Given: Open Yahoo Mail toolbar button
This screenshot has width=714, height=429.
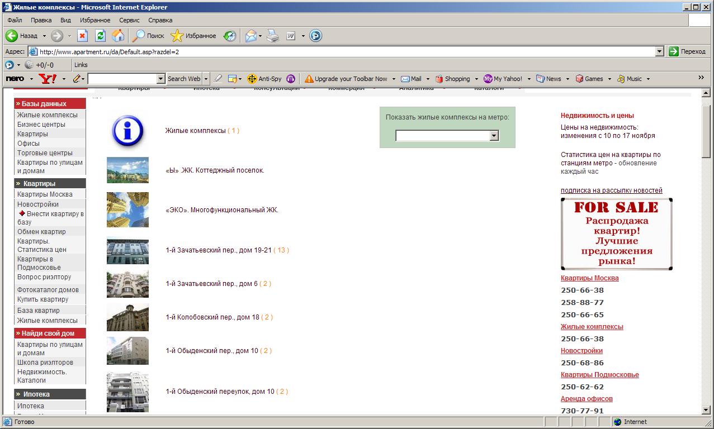Looking at the screenshot, I should click(411, 79).
